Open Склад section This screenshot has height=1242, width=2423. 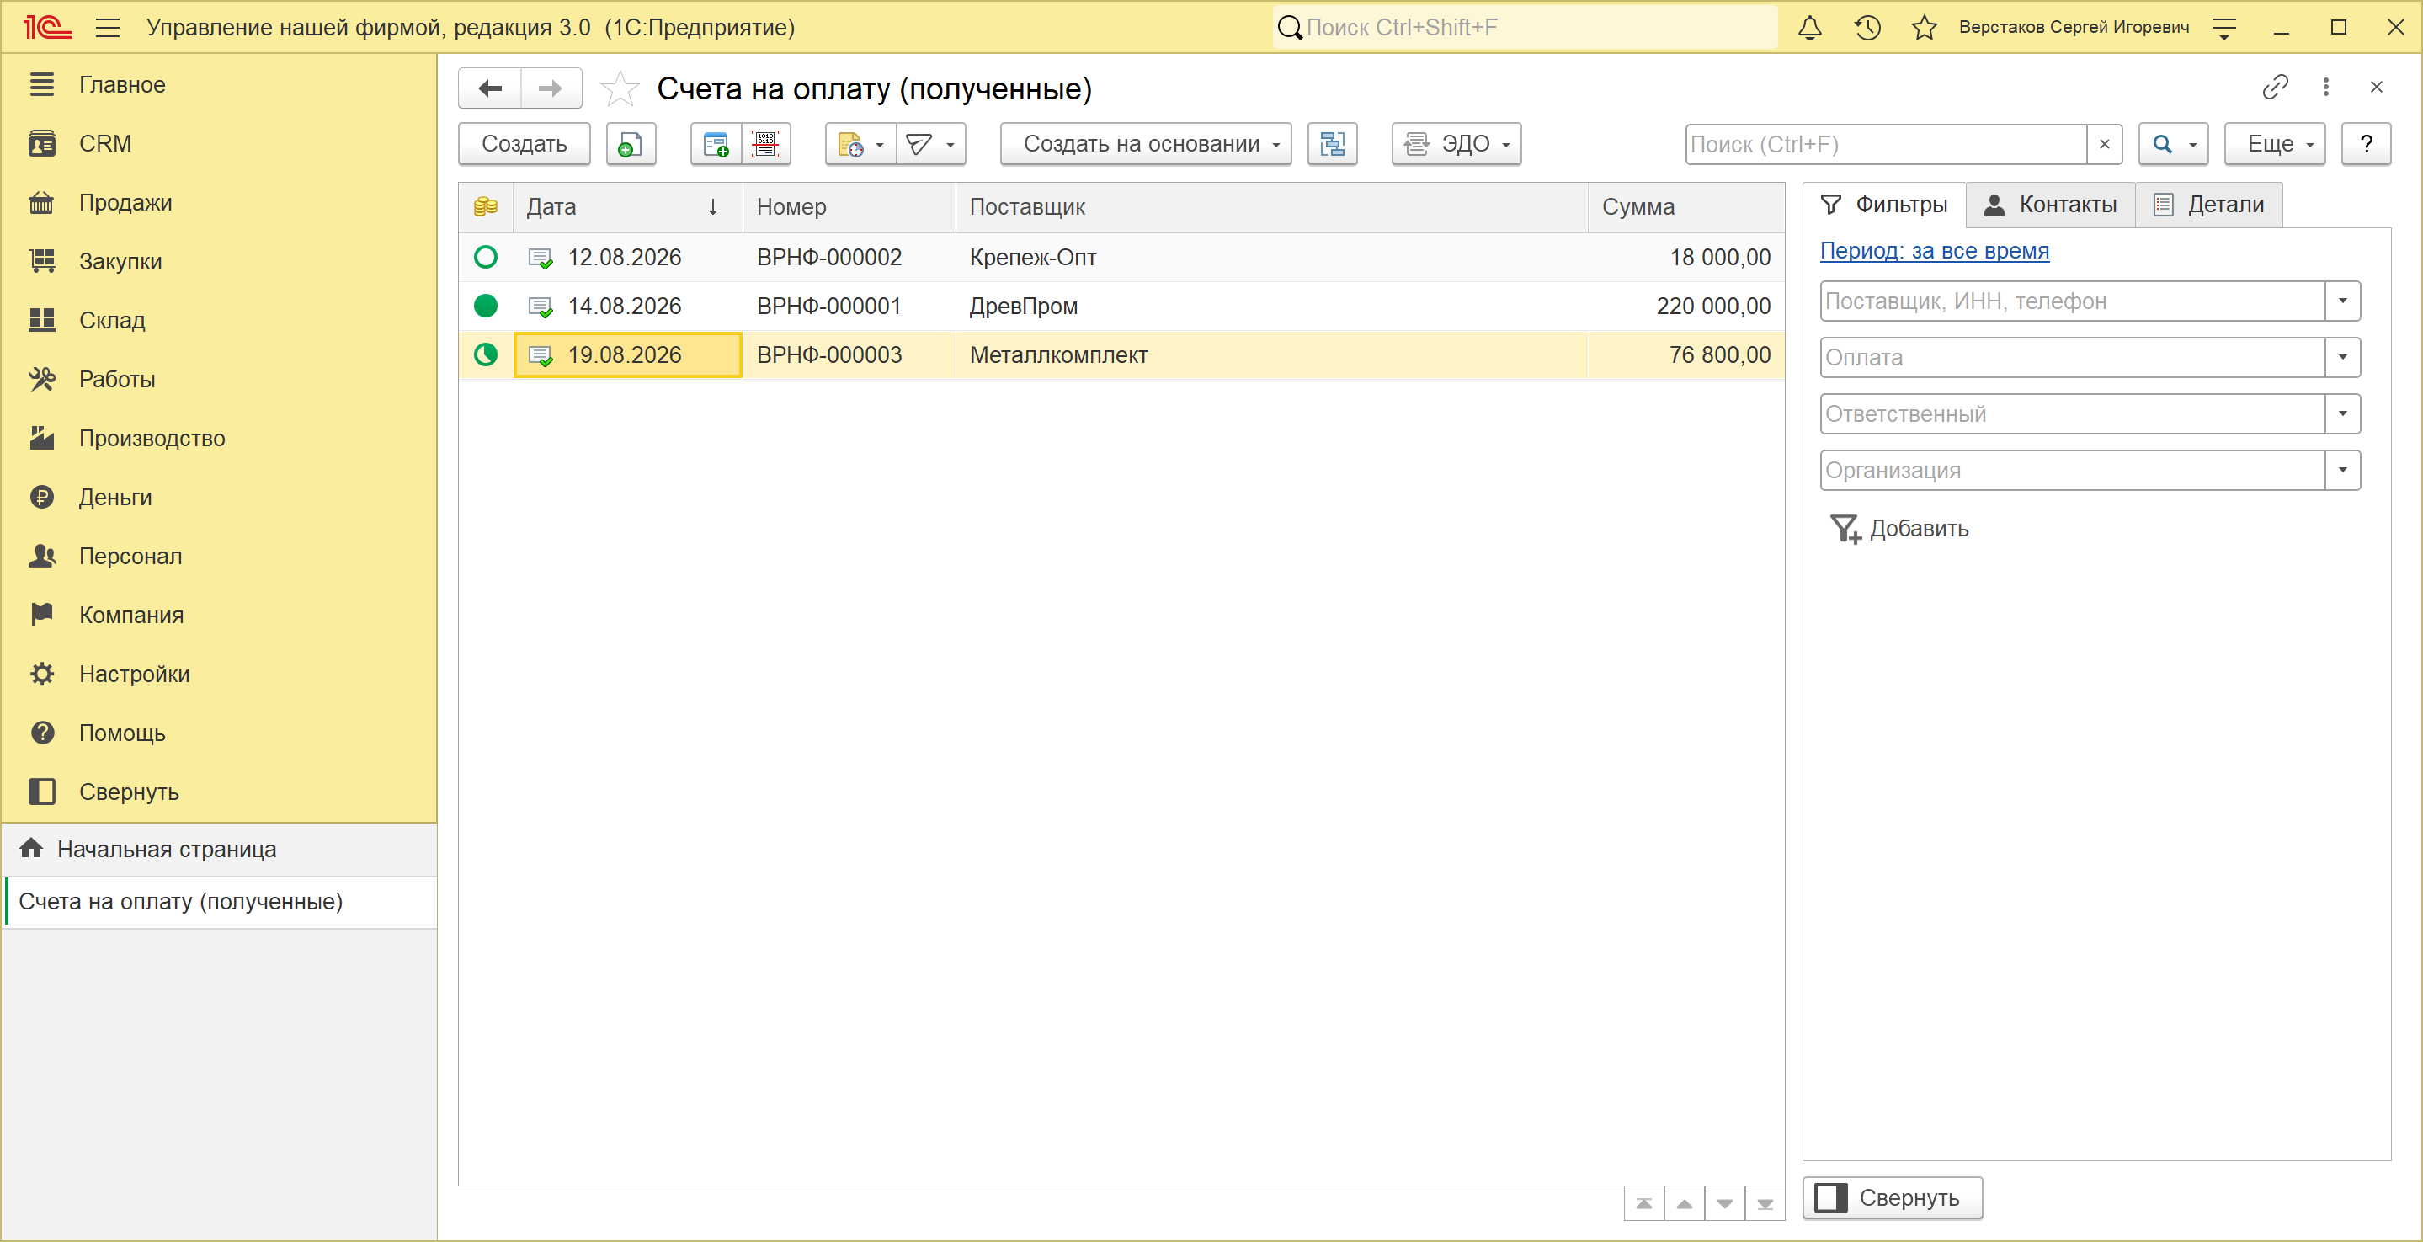pos(112,321)
